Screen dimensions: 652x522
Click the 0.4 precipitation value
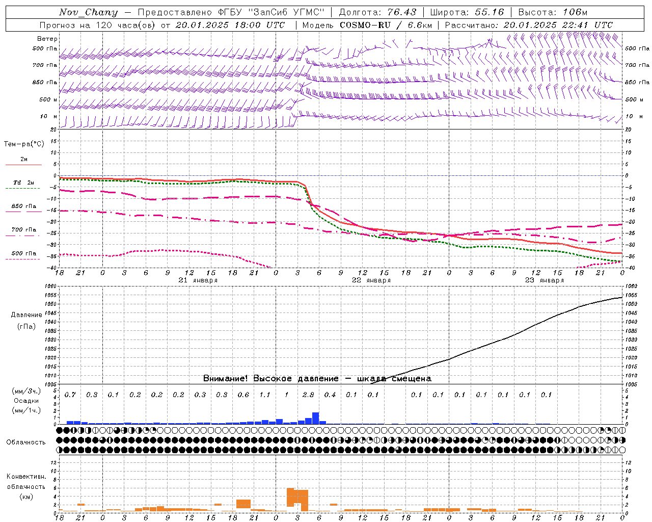point(330,395)
